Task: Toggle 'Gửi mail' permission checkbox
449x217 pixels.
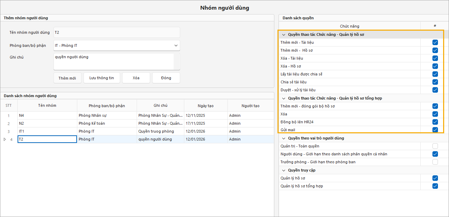Action: 435,130
